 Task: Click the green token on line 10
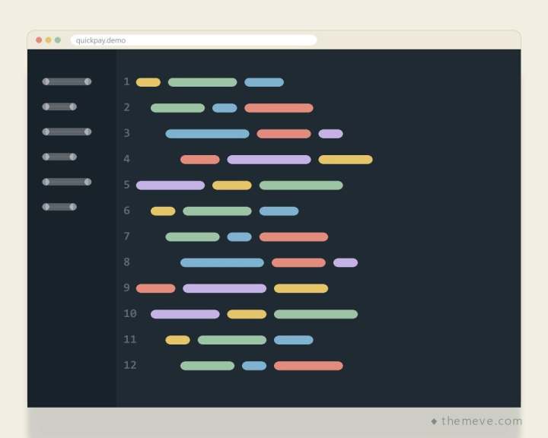316,314
